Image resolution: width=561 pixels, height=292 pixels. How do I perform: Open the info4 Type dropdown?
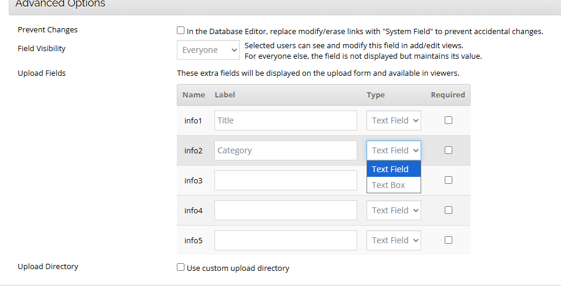click(x=394, y=210)
